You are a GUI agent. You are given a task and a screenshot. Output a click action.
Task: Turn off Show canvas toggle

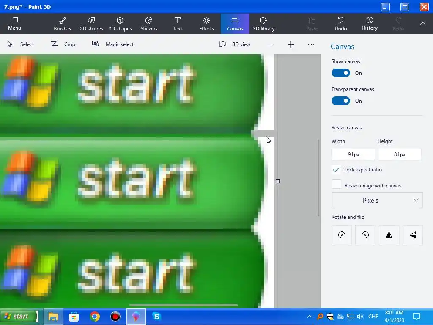tap(341, 73)
